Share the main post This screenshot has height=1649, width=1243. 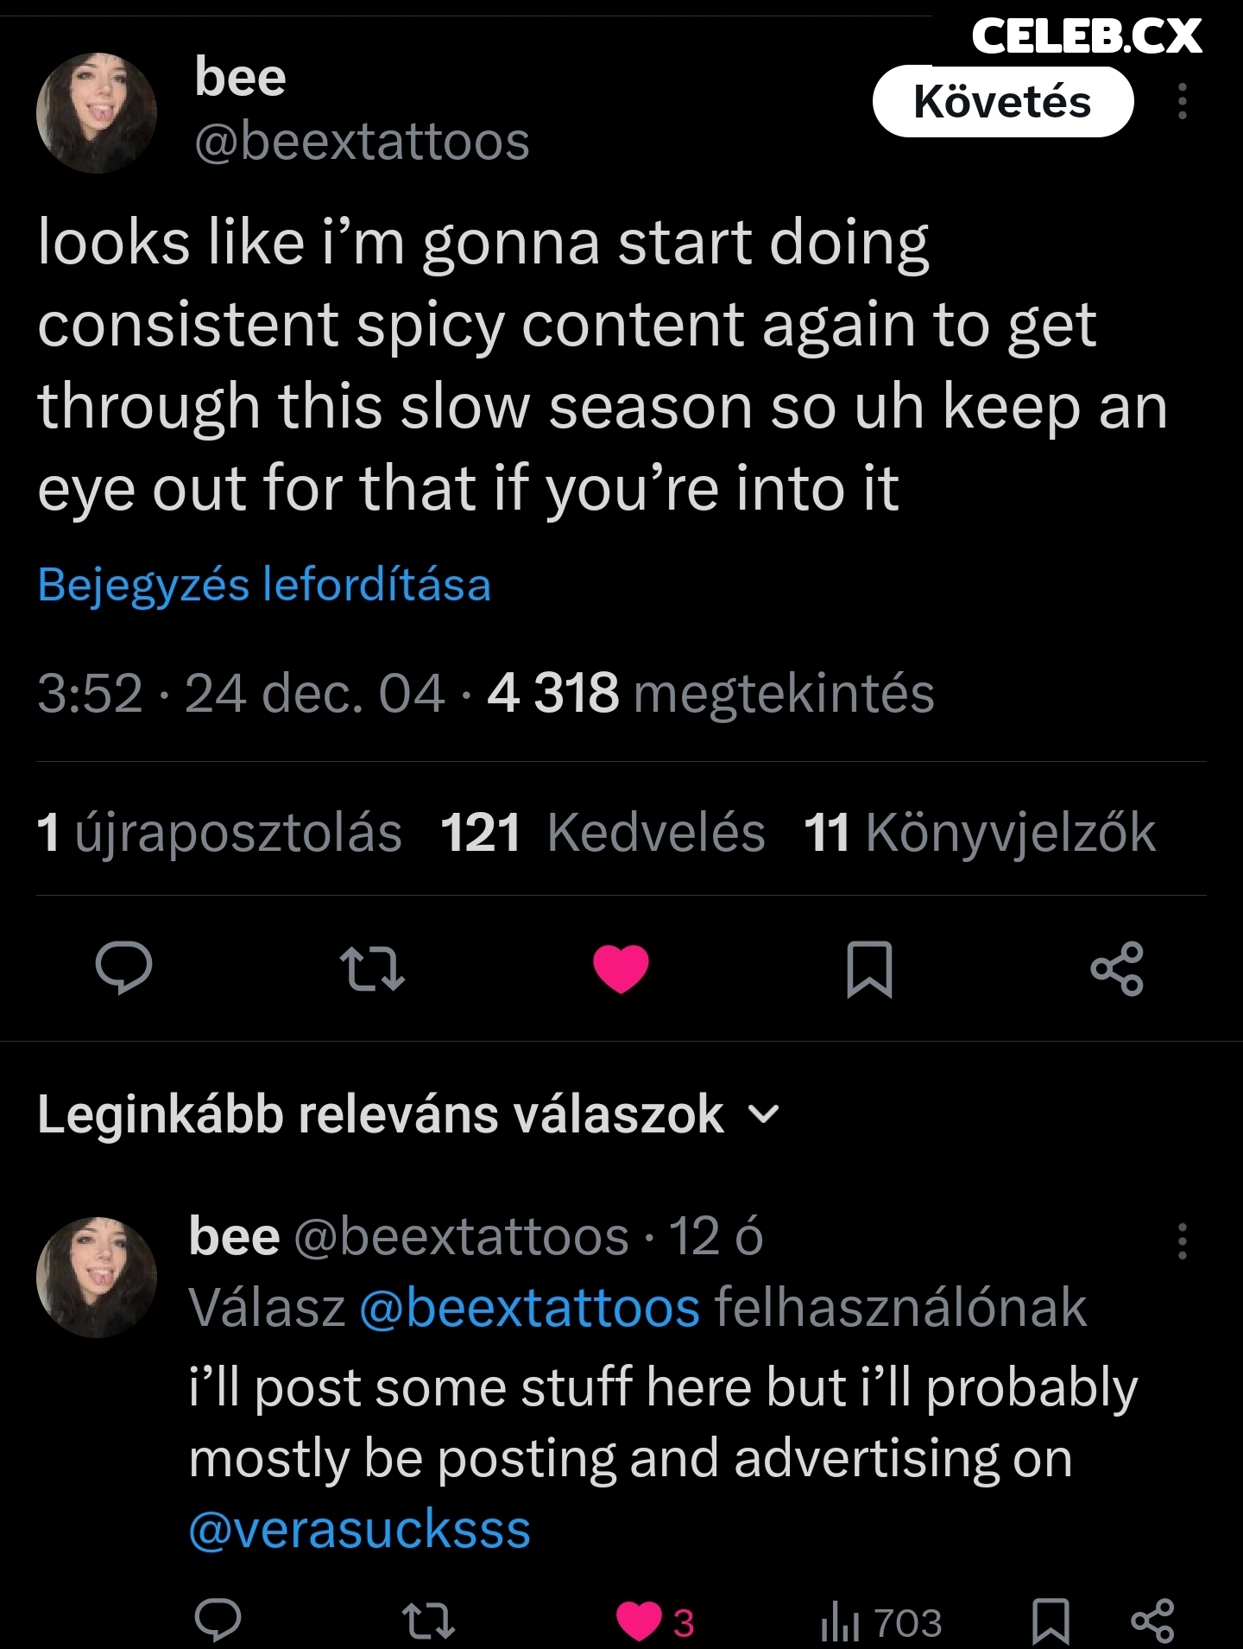(1117, 968)
